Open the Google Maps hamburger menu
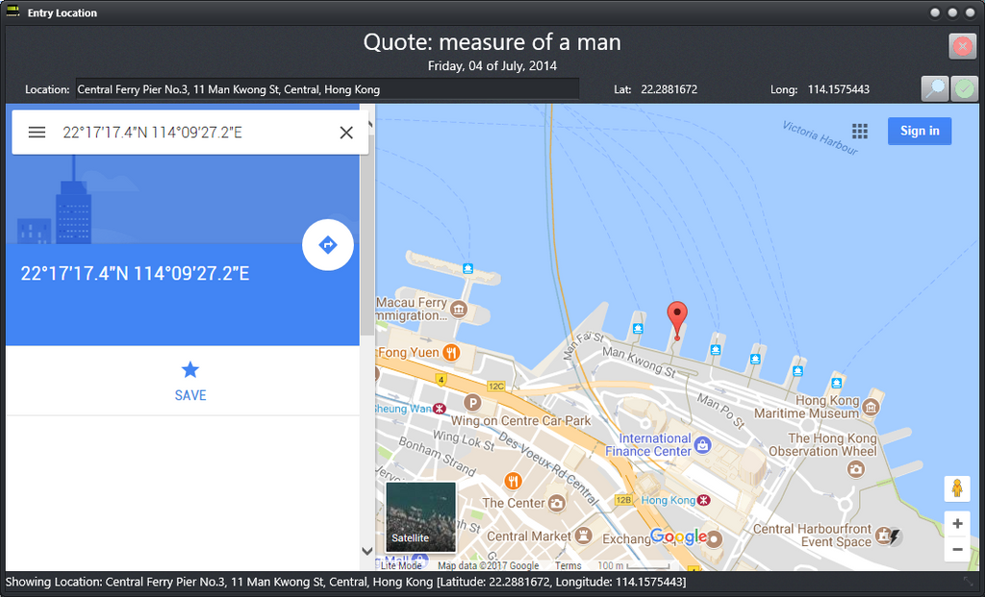 coord(37,132)
